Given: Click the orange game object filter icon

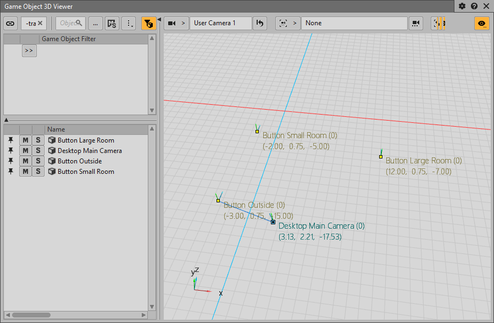Looking at the screenshot, I should tap(148, 24).
